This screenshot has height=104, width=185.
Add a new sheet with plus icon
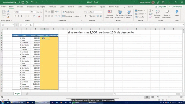27,94
